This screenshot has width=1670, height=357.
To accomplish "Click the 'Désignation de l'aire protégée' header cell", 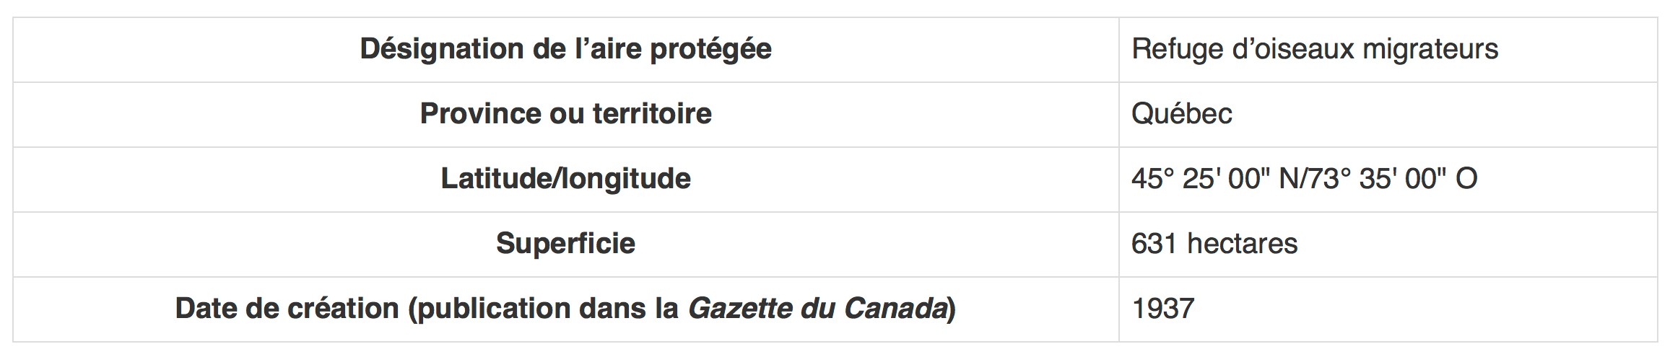I will [565, 50].
